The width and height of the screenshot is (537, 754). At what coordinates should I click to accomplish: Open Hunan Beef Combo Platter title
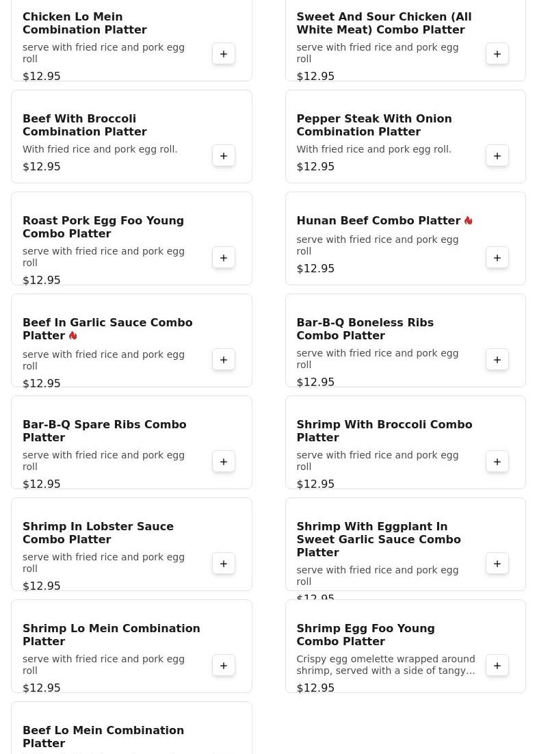tap(378, 221)
